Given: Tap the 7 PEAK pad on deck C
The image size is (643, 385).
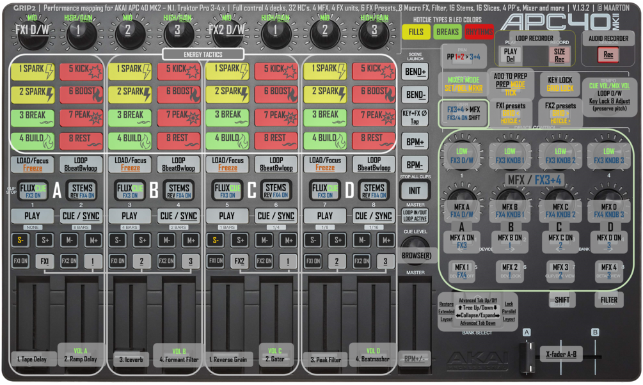Looking at the screenshot, I should click(x=276, y=118).
